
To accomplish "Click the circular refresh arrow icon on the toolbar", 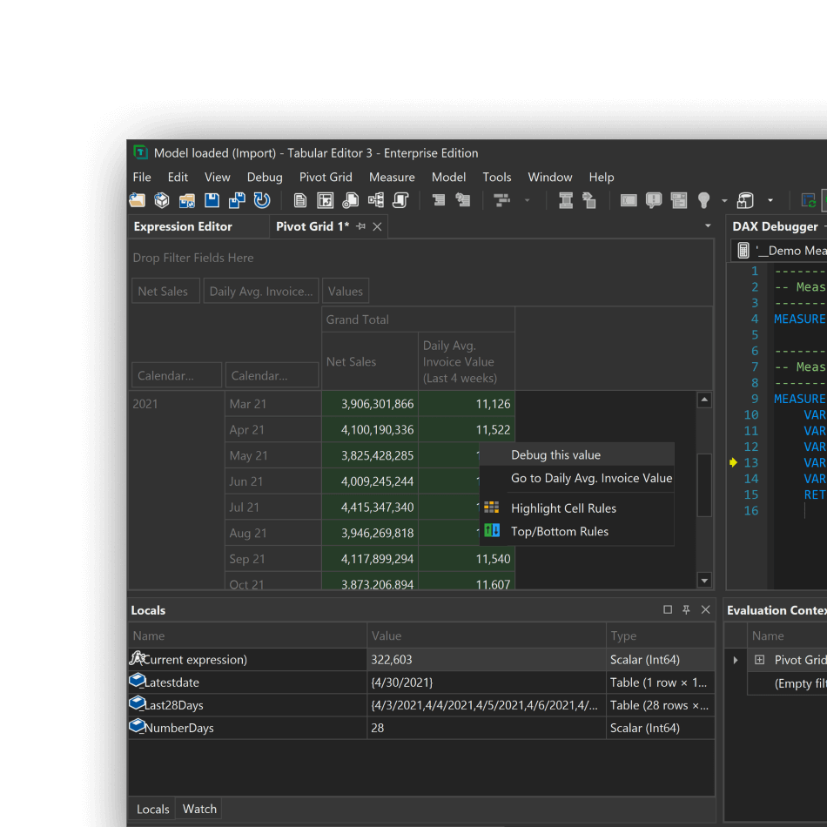I will point(262,200).
